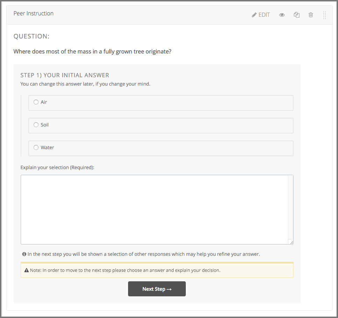Click the text area resize handle
338x318 pixels.
[x=291, y=242]
